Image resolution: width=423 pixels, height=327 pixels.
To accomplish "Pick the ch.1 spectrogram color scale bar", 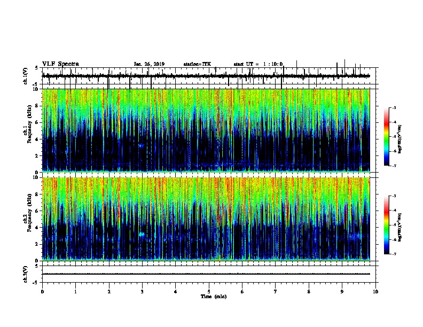I will tap(386, 137).
